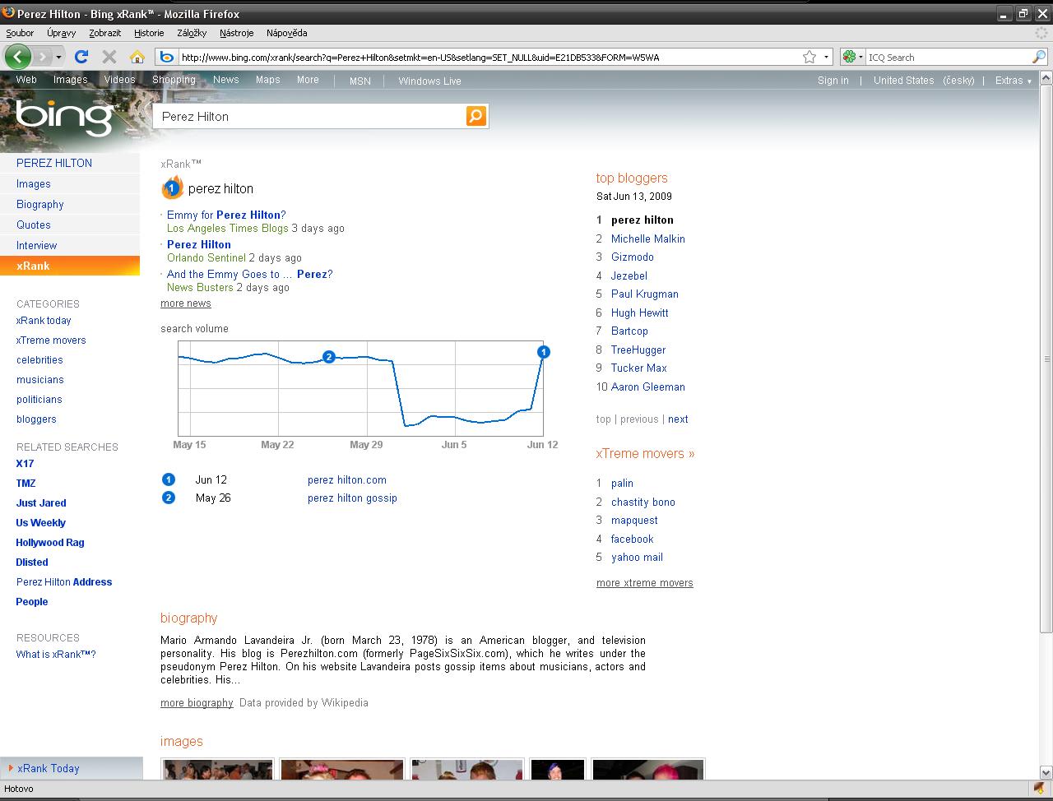This screenshot has height=801, width=1053.
Task: Click inside the Bing search input field
Action: pyautogui.click(x=313, y=117)
